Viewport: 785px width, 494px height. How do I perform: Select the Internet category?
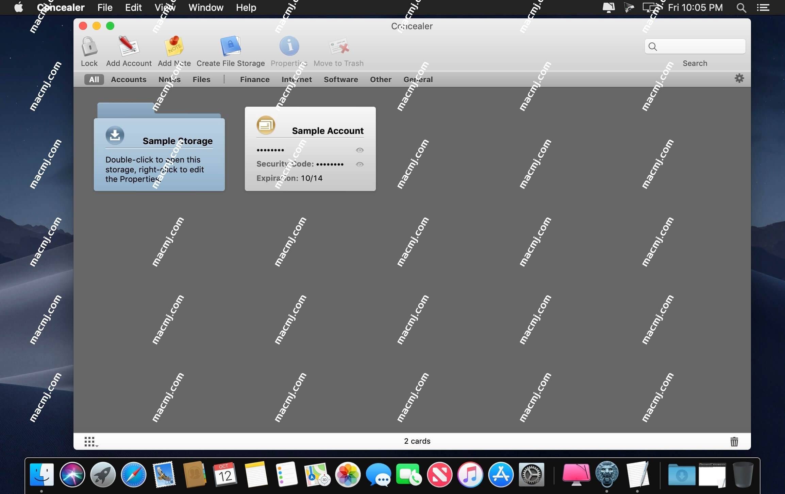coord(297,80)
